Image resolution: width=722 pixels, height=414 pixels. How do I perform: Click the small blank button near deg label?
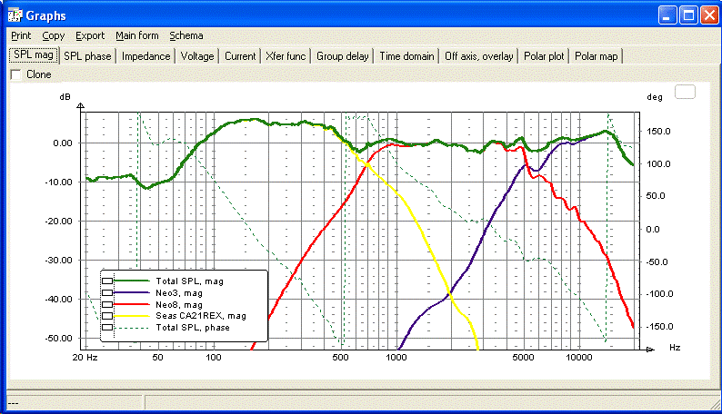click(685, 92)
